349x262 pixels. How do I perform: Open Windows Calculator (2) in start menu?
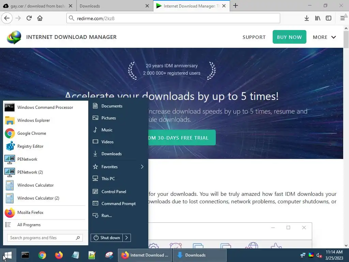pyautogui.click(x=45, y=198)
